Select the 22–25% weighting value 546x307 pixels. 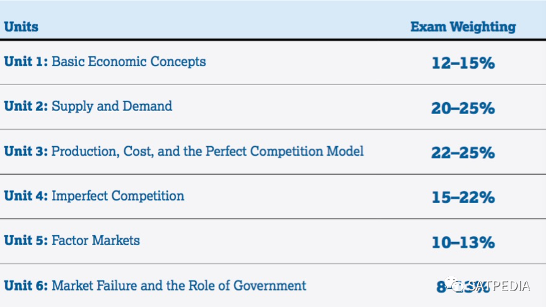(463, 153)
